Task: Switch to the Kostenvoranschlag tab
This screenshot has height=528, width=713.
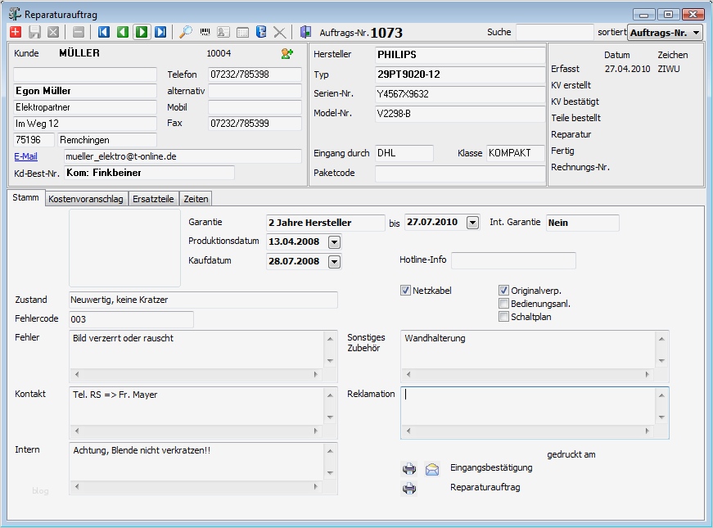Action: 86,199
